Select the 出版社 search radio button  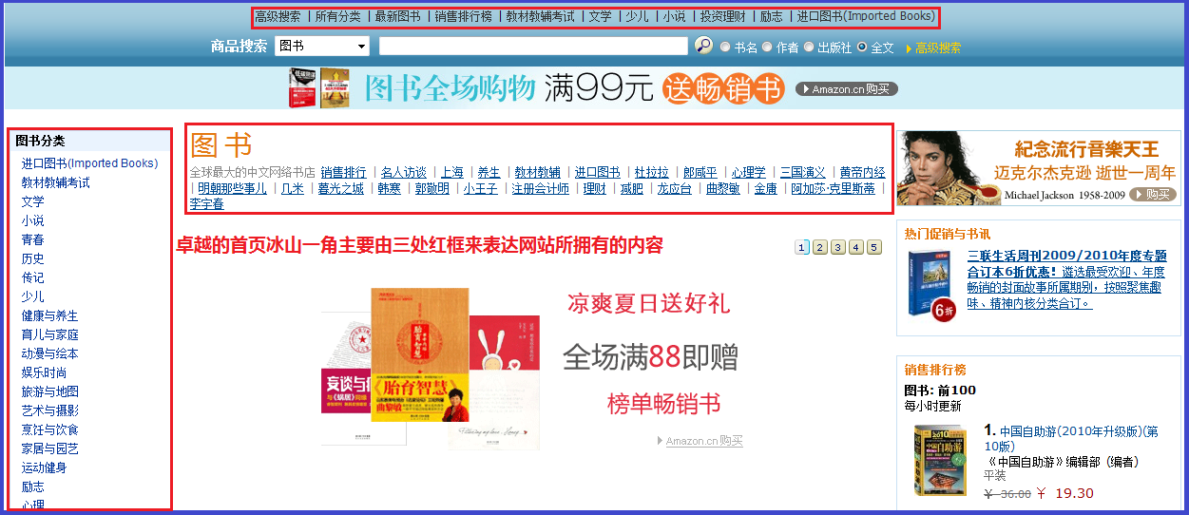tap(809, 46)
